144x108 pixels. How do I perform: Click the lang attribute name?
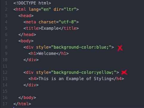click(x=34, y=9)
